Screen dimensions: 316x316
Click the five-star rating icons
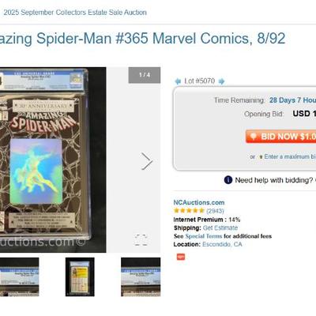pos(189,211)
